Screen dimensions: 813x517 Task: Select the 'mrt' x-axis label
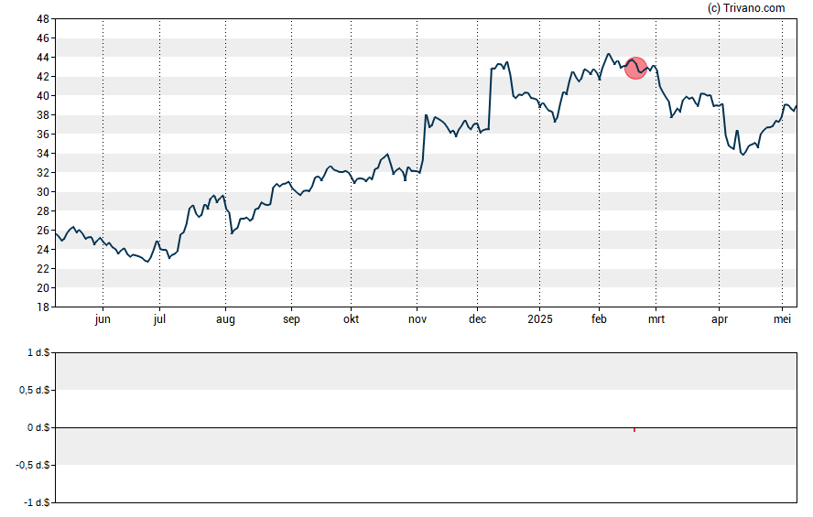(x=656, y=319)
